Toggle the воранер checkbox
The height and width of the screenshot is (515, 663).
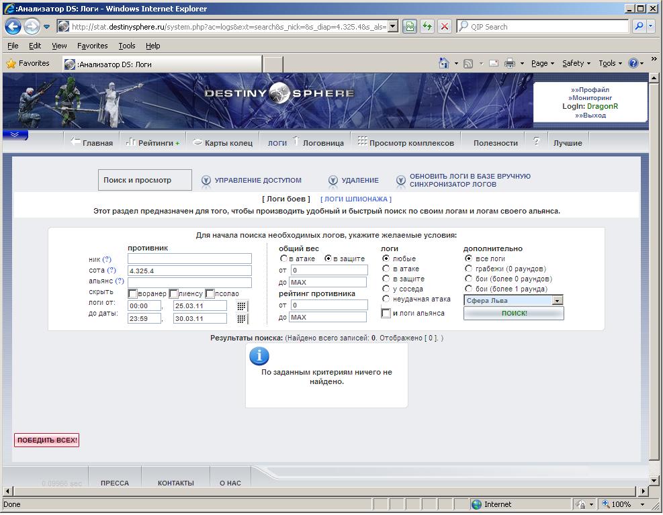click(x=132, y=293)
